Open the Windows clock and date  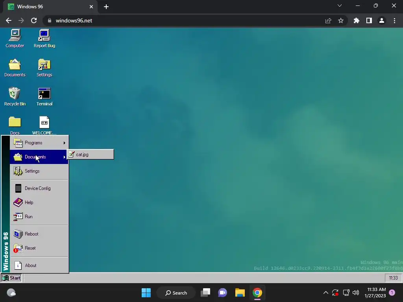click(x=375, y=293)
